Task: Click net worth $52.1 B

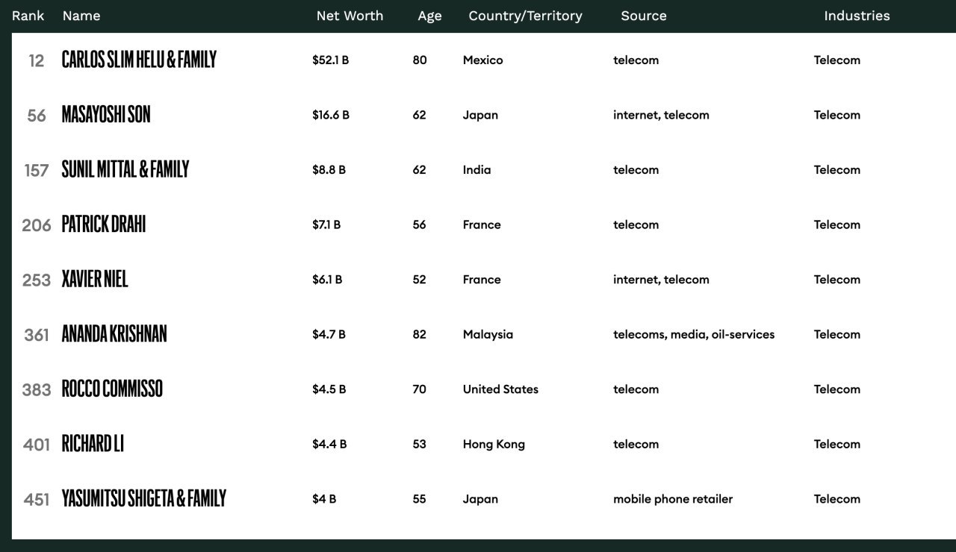Action: coord(330,60)
